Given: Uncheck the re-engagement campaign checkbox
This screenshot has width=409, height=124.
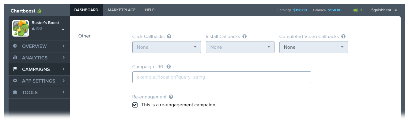Looking at the screenshot, I should 135,105.
